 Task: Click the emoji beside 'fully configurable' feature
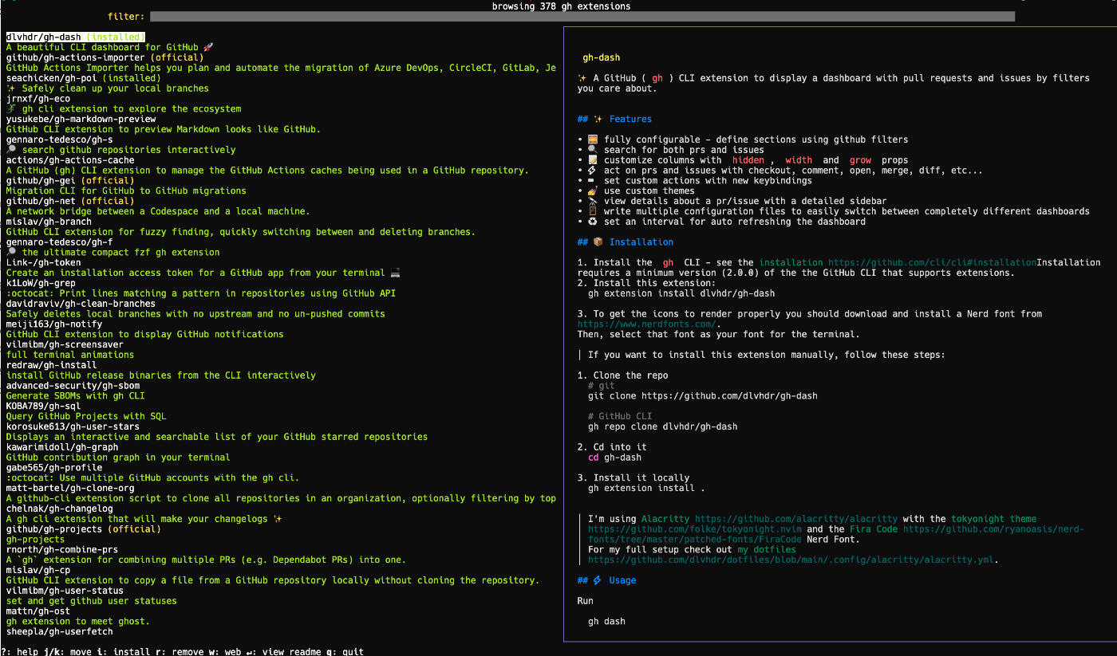[x=592, y=139]
